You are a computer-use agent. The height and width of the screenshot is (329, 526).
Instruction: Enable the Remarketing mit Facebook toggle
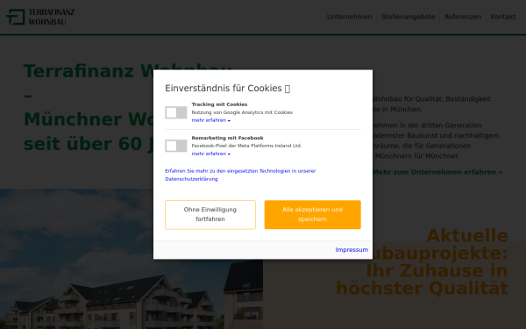(x=176, y=146)
